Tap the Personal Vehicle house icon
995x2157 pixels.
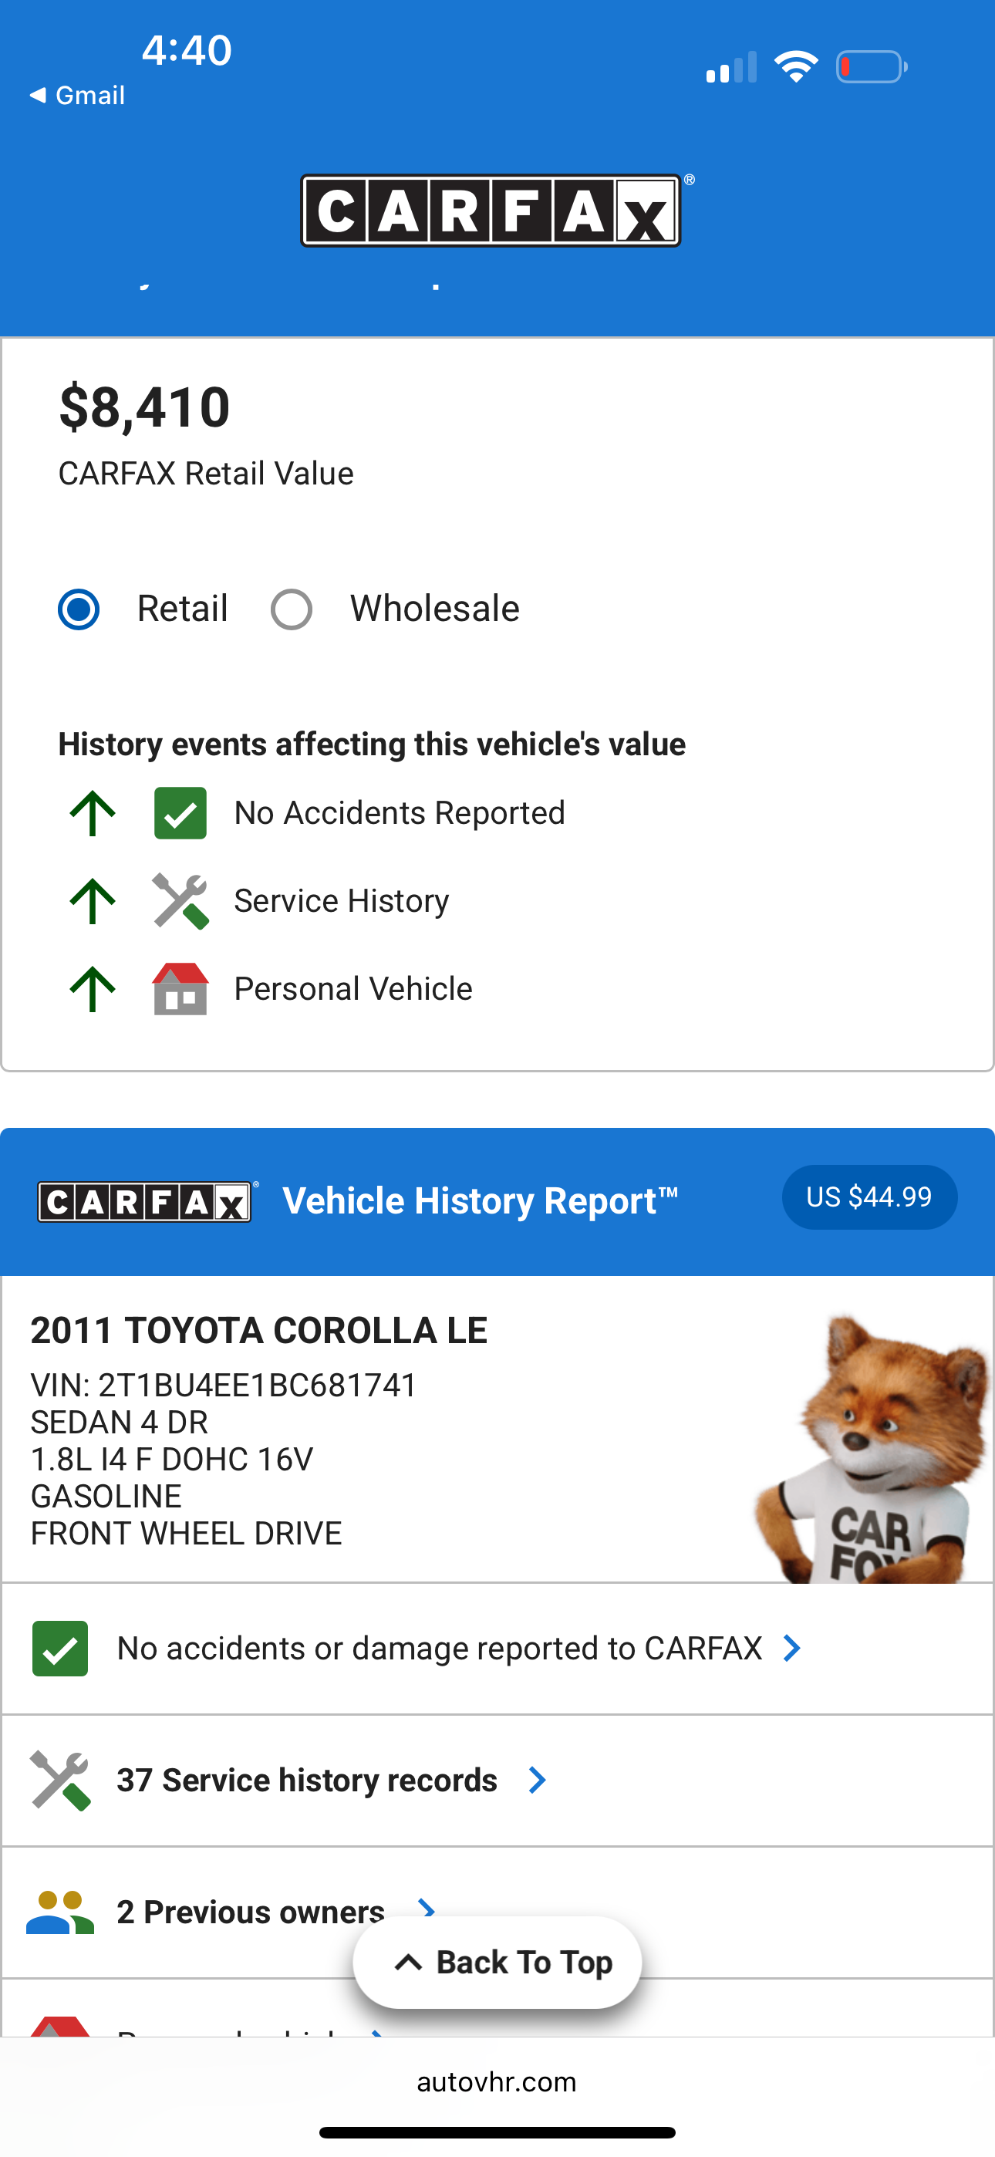(180, 989)
